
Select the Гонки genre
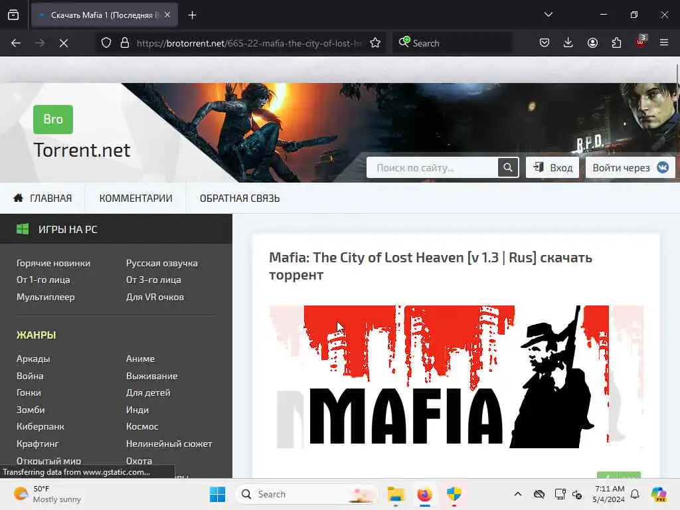click(29, 392)
